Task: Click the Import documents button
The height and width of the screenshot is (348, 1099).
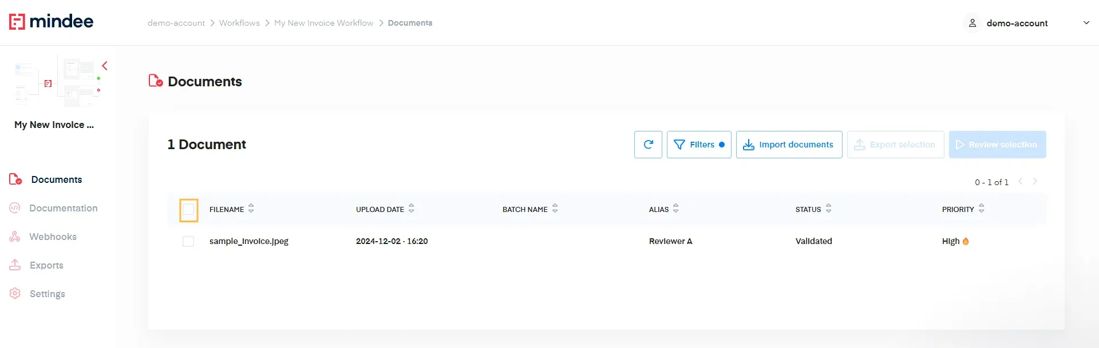Action: click(x=789, y=145)
